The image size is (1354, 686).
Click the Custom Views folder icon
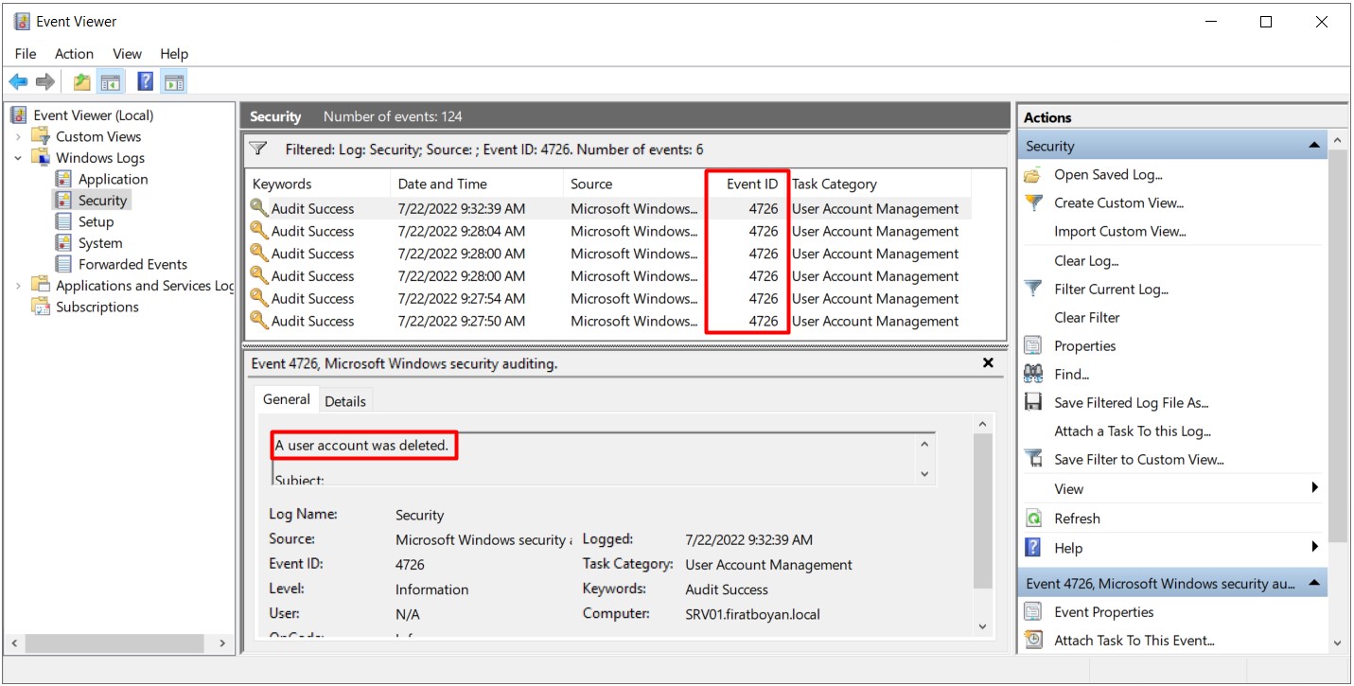(41, 136)
